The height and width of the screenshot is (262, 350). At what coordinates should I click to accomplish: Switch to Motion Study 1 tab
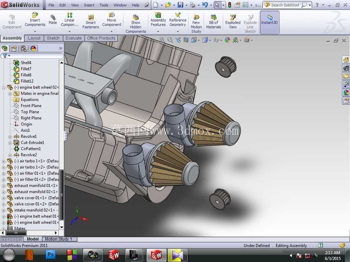click(58, 239)
